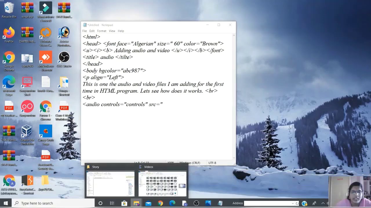Open the Windows Start menu
The height and width of the screenshot is (208, 371).
[6, 203]
